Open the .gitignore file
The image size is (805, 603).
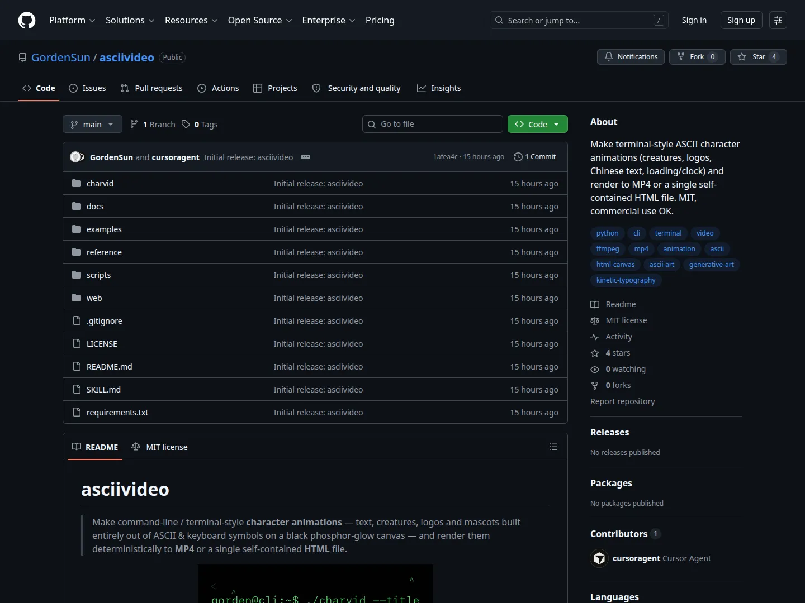pos(104,320)
